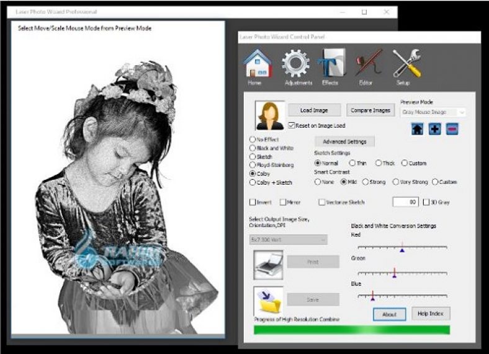Select the Floyd-Steinberg effect option
Screen dimensions: 489x354
tap(252, 165)
